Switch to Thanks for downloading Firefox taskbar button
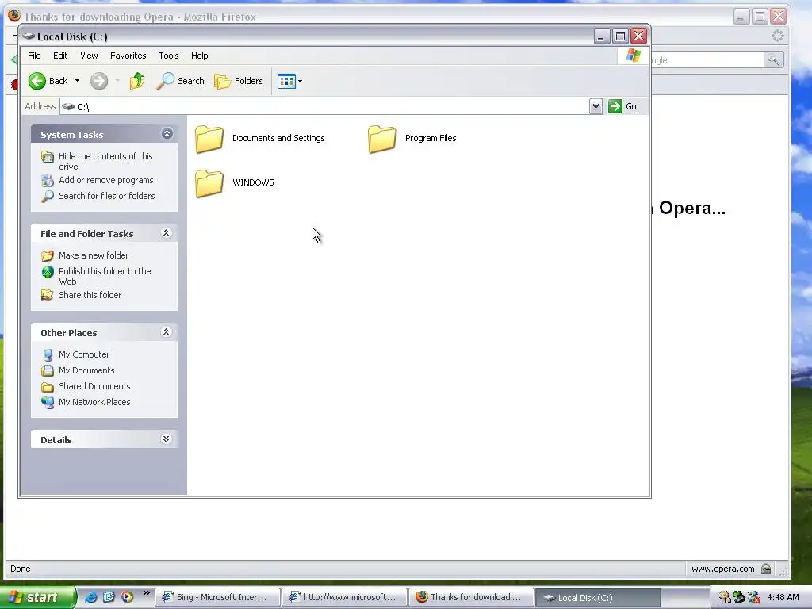 [x=471, y=598]
